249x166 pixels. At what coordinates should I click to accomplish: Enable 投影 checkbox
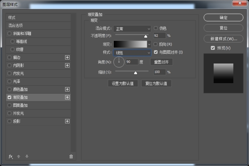pos(9,121)
